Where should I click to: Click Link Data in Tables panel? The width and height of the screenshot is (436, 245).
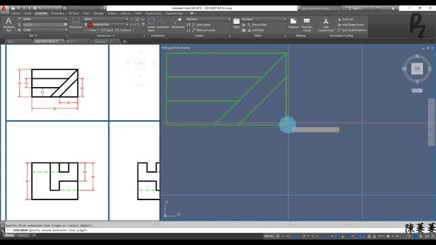click(x=255, y=30)
